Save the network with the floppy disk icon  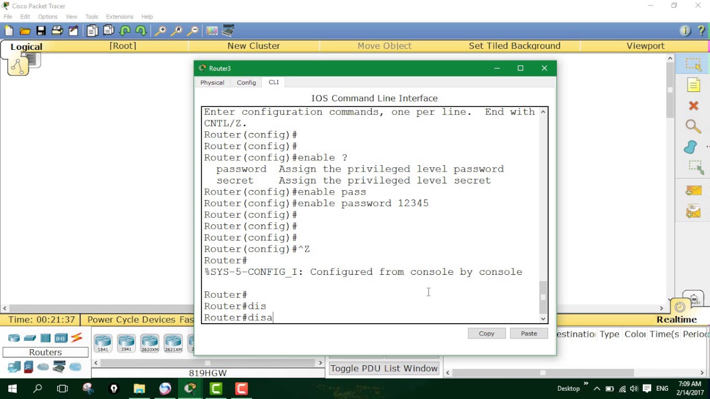point(40,31)
